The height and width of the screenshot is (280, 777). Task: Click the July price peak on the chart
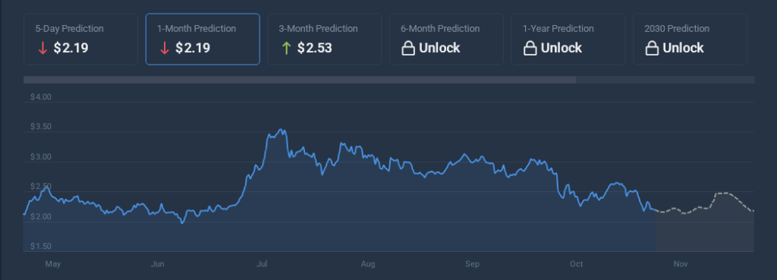click(282, 131)
